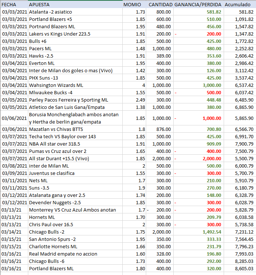Image resolution: width=256 pixels, height=275 pixels.
Task: Select the 448.48 gain value cell
Action: (199, 100)
